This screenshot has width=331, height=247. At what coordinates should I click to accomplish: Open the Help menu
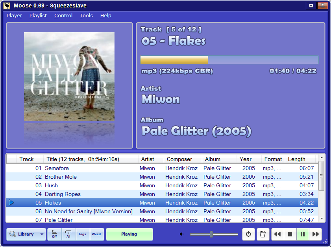pos(106,16)
